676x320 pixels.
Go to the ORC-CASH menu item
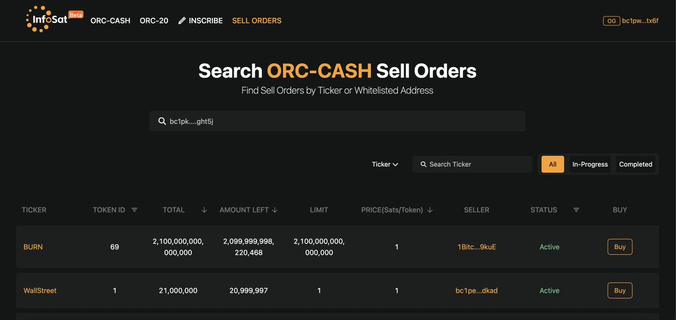tap(110, 21)
